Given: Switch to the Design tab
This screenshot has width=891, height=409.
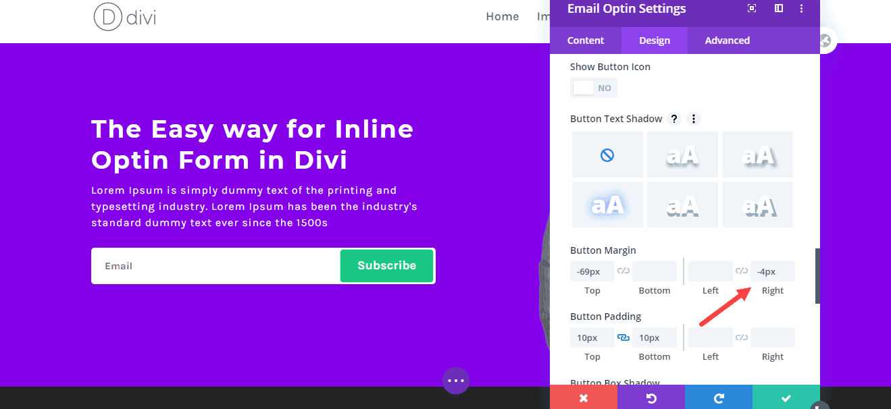Looking at the screenshot, I should [655, 40].
